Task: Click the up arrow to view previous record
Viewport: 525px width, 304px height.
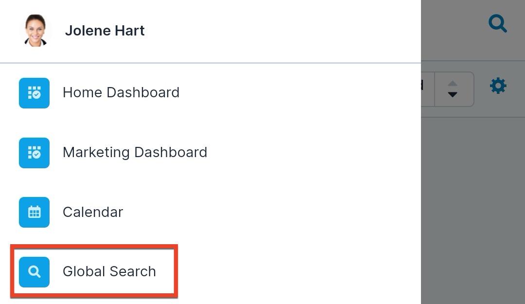Action: click(x=453, y=83)
